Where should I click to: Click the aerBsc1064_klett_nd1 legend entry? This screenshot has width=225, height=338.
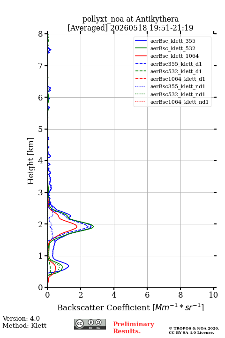pos(172,102)
